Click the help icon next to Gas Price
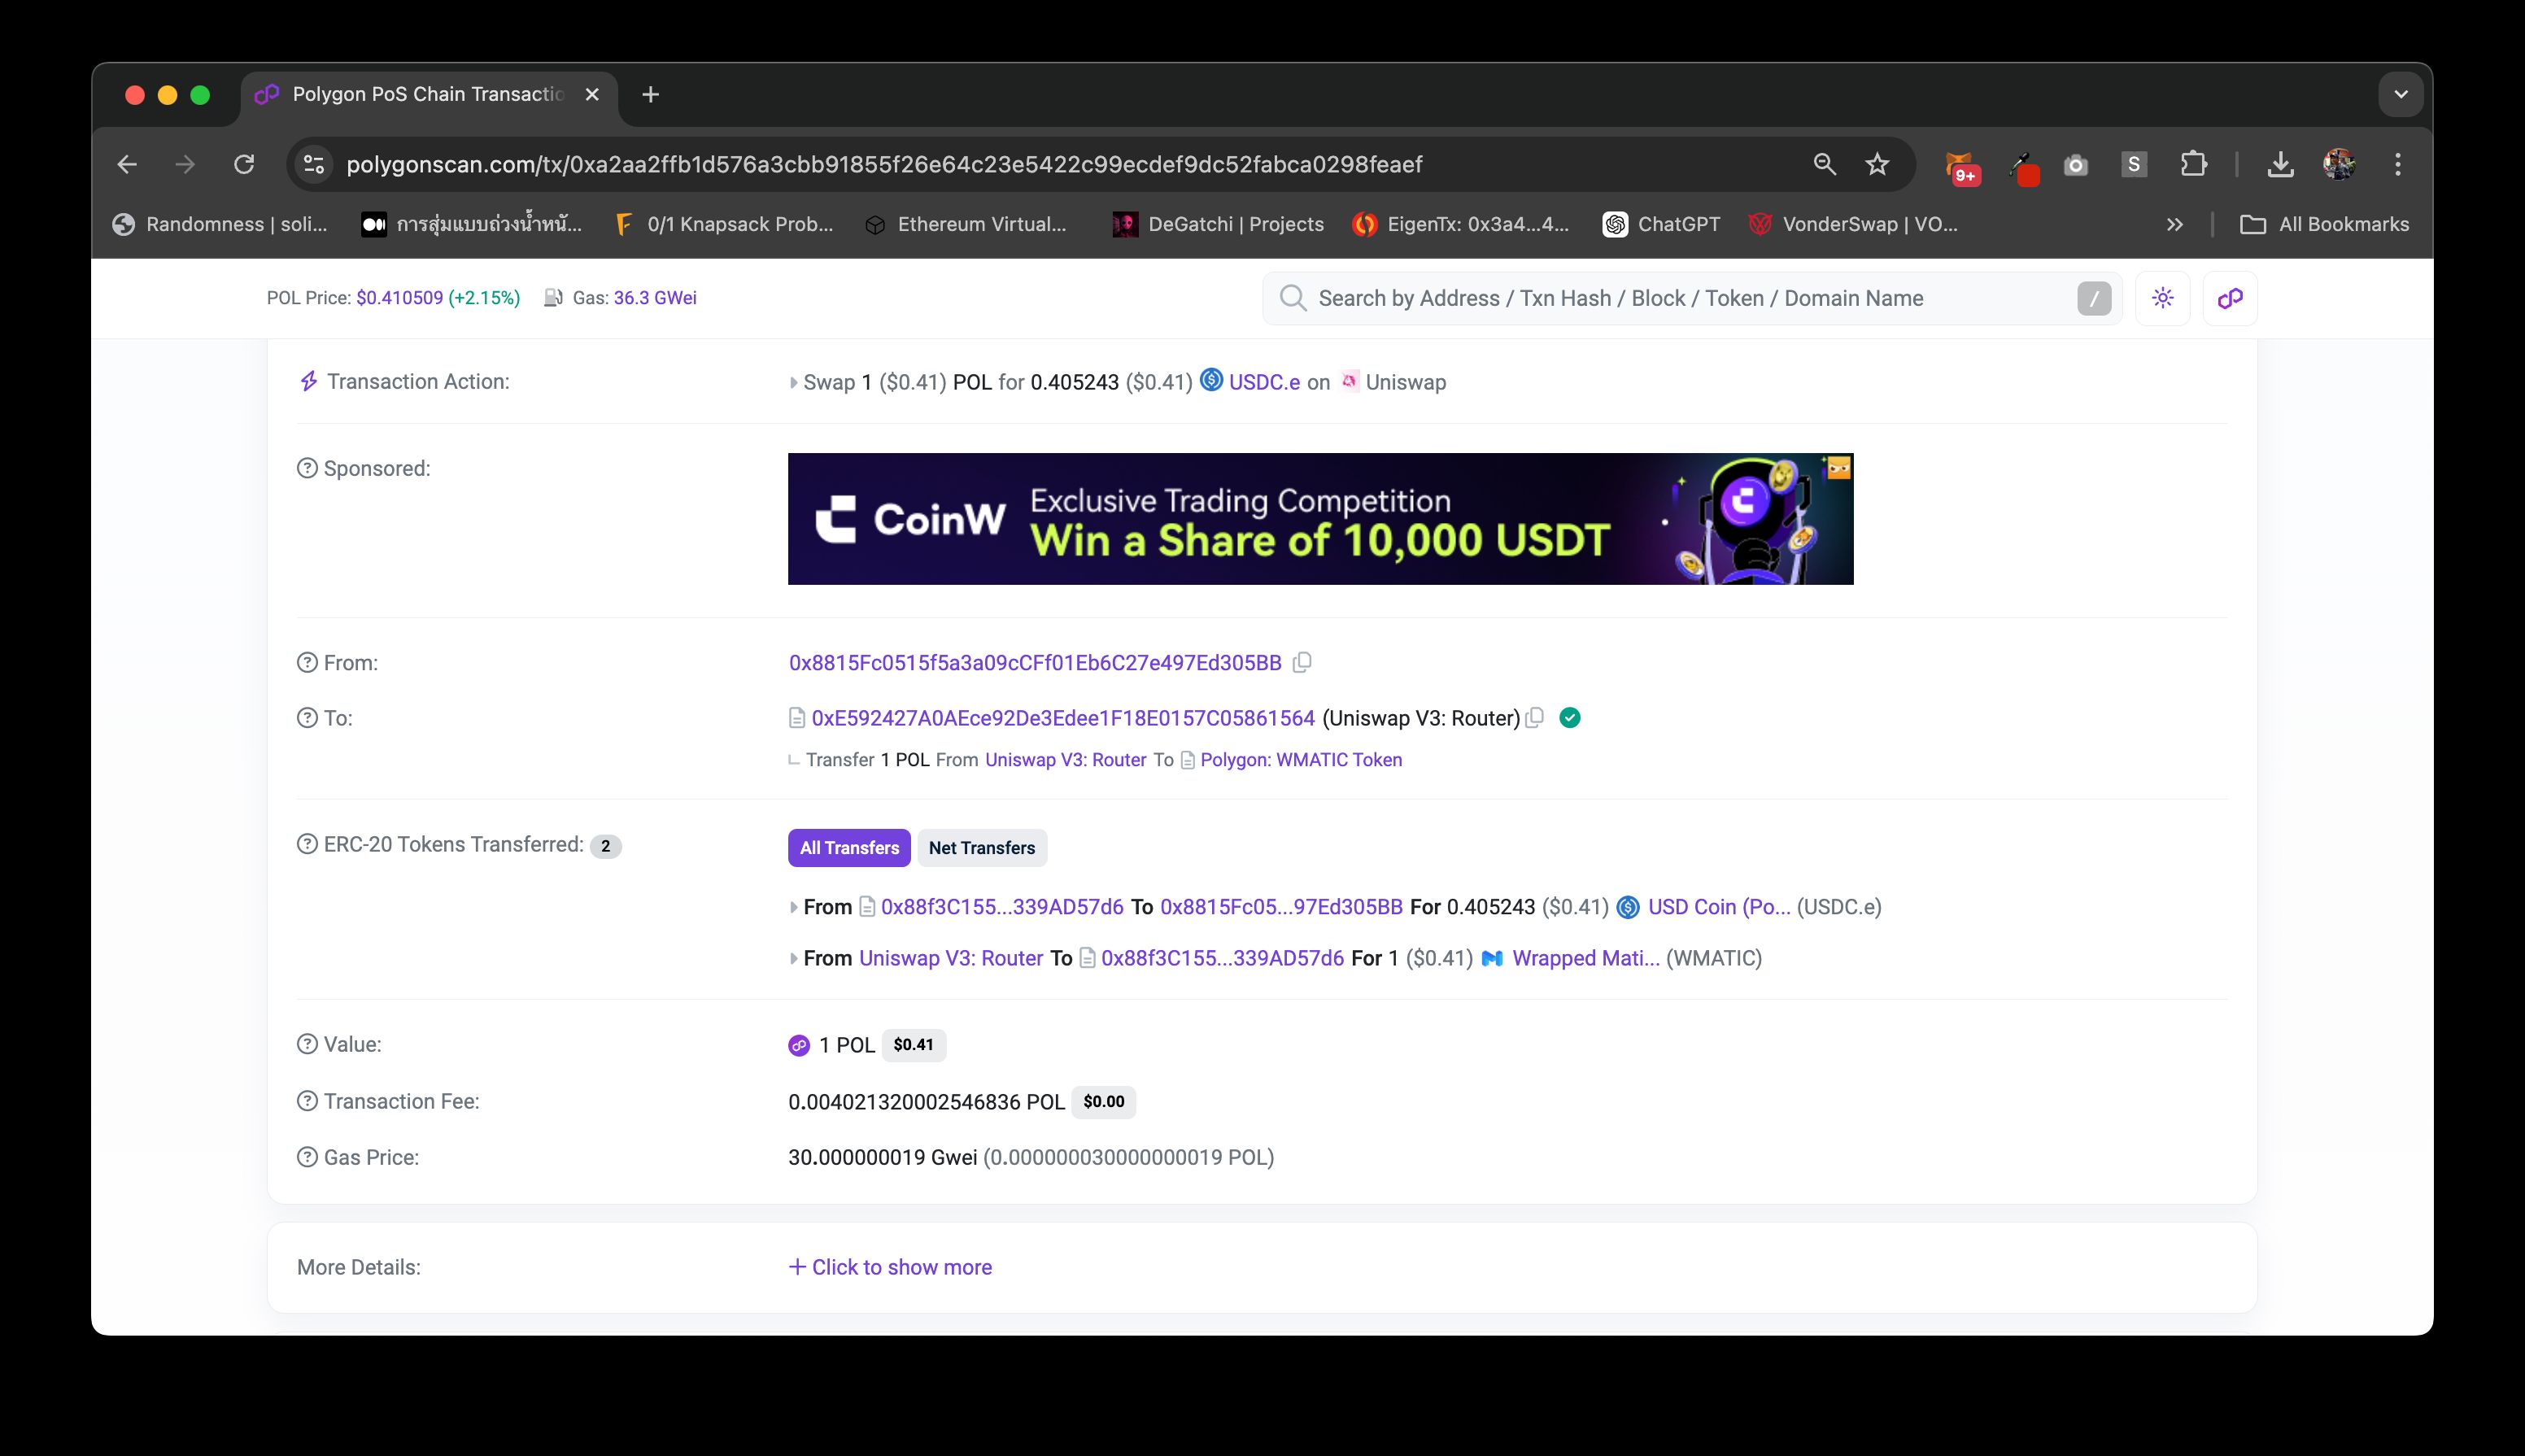 307,1157
